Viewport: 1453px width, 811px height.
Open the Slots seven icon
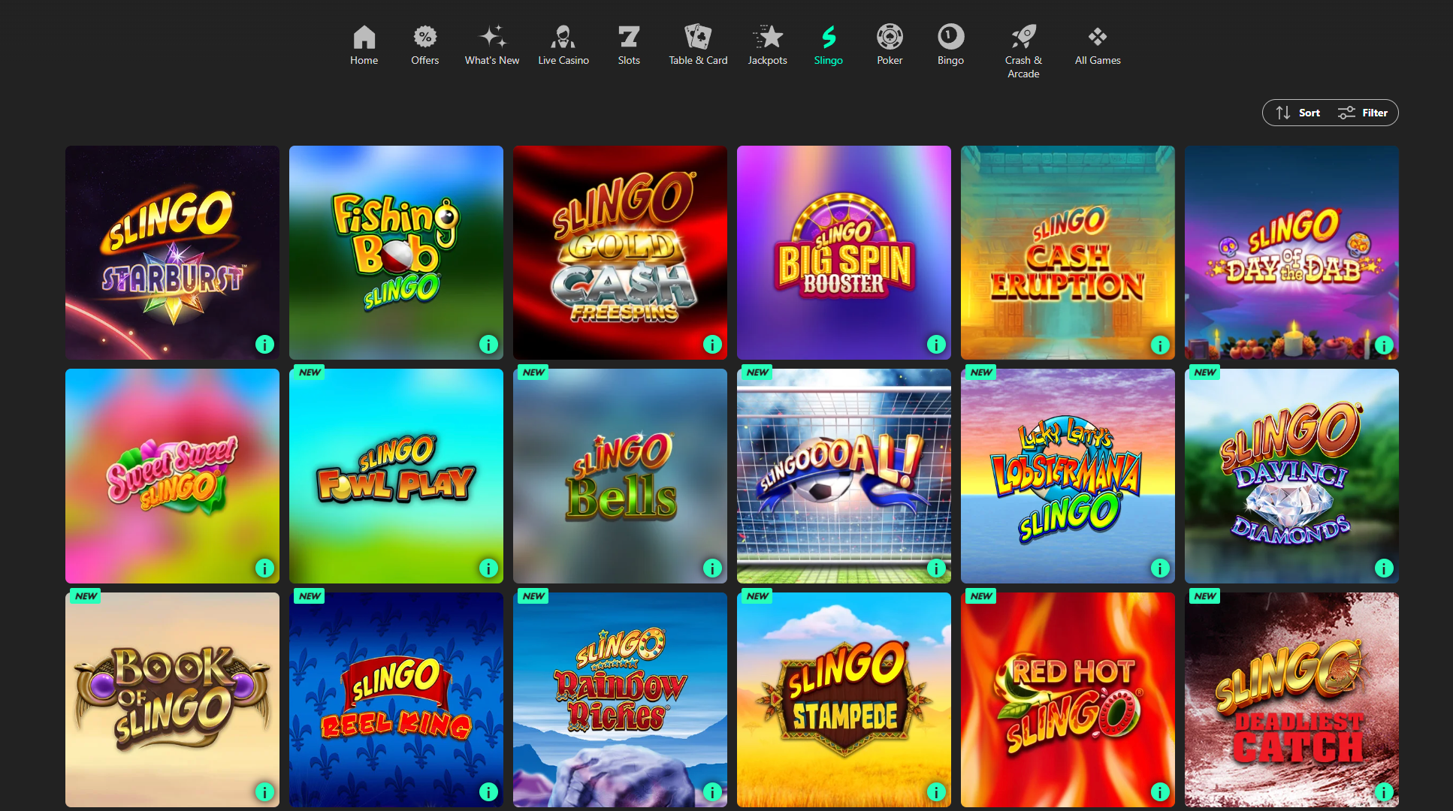pos(629,38)
